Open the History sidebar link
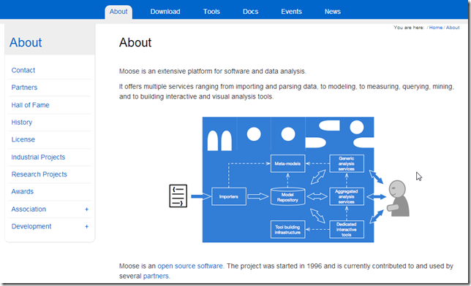The image size is (471, 286). click(x=22, y=123)
